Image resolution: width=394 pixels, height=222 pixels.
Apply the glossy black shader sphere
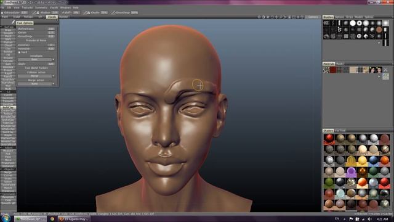(340, 183)
